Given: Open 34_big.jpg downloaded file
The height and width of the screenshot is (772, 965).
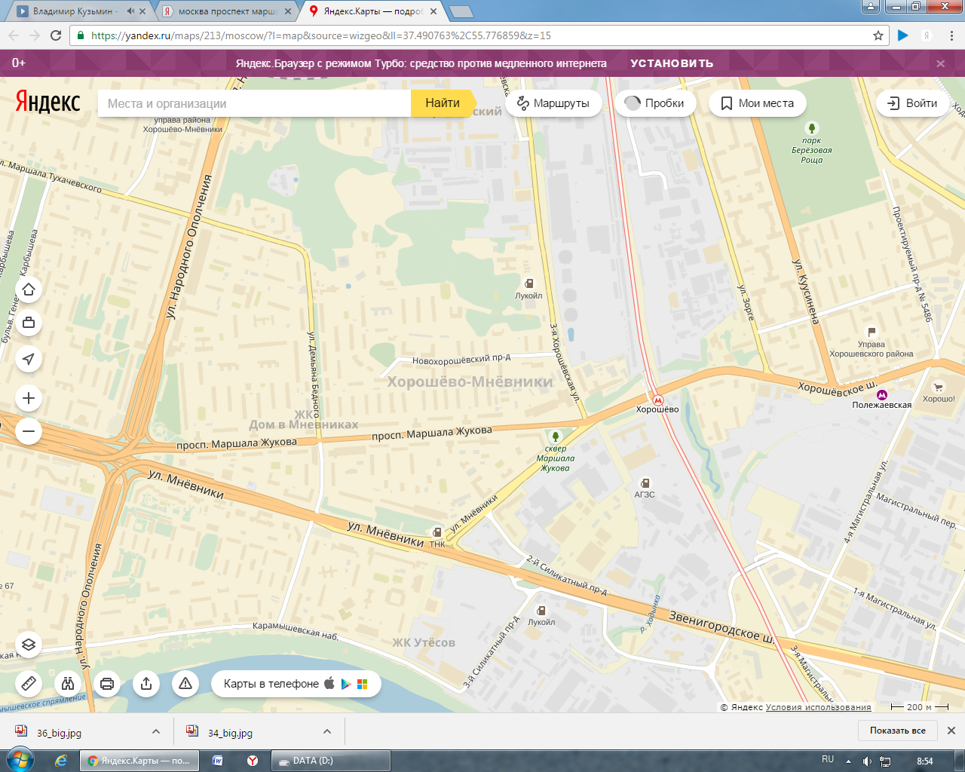Looking at the screenshot, I should tap(230, 733).
